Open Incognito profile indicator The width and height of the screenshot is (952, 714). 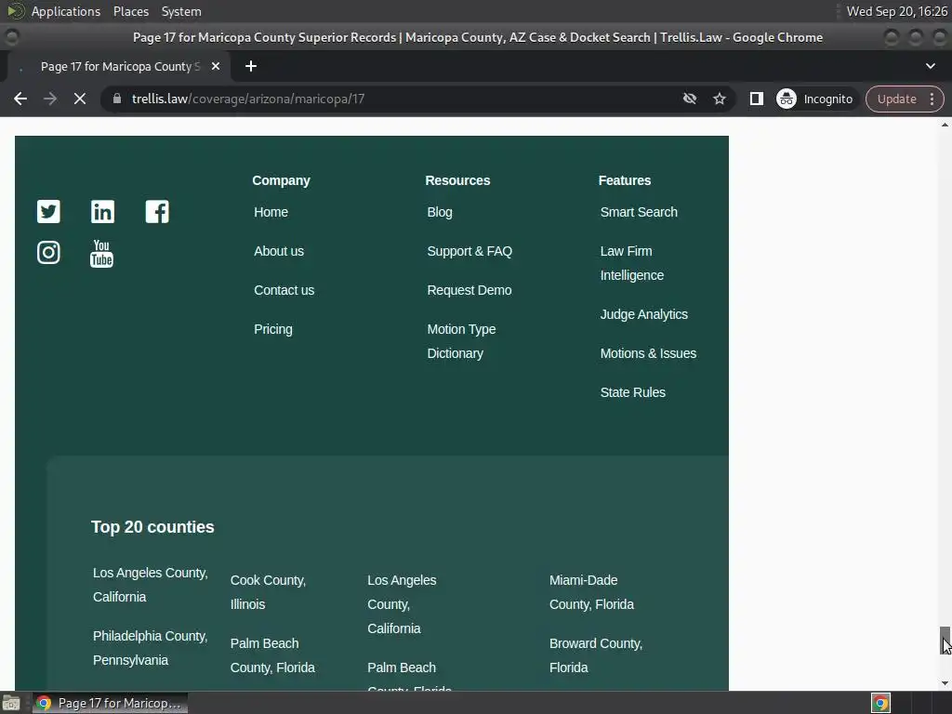814,99
